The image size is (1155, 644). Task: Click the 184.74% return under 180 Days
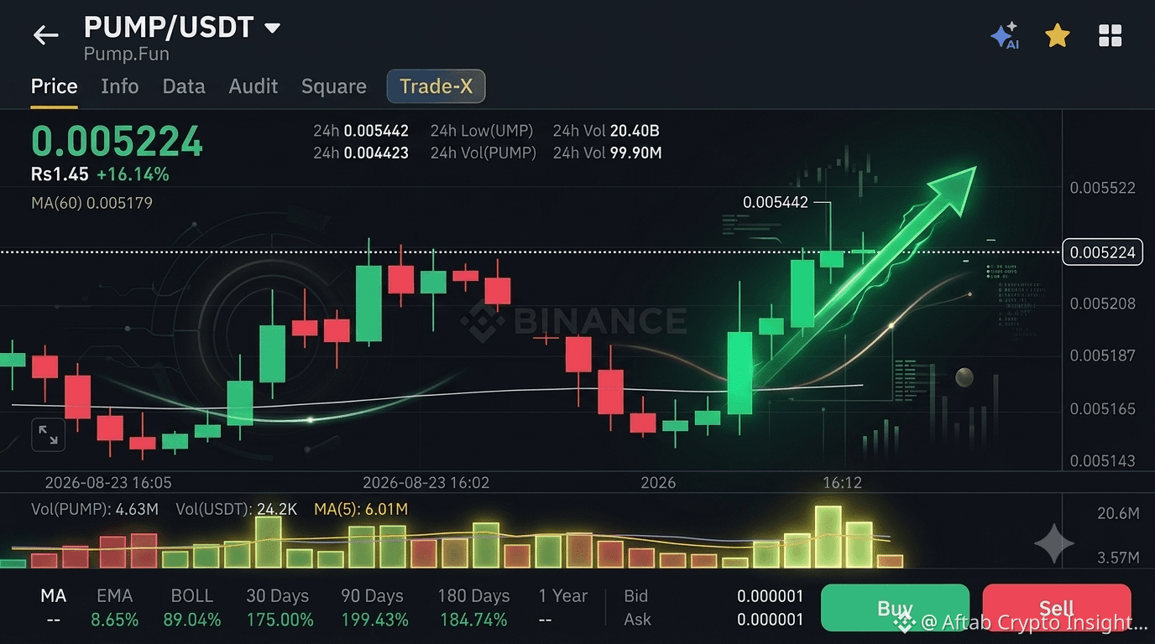tap(473, 620)
